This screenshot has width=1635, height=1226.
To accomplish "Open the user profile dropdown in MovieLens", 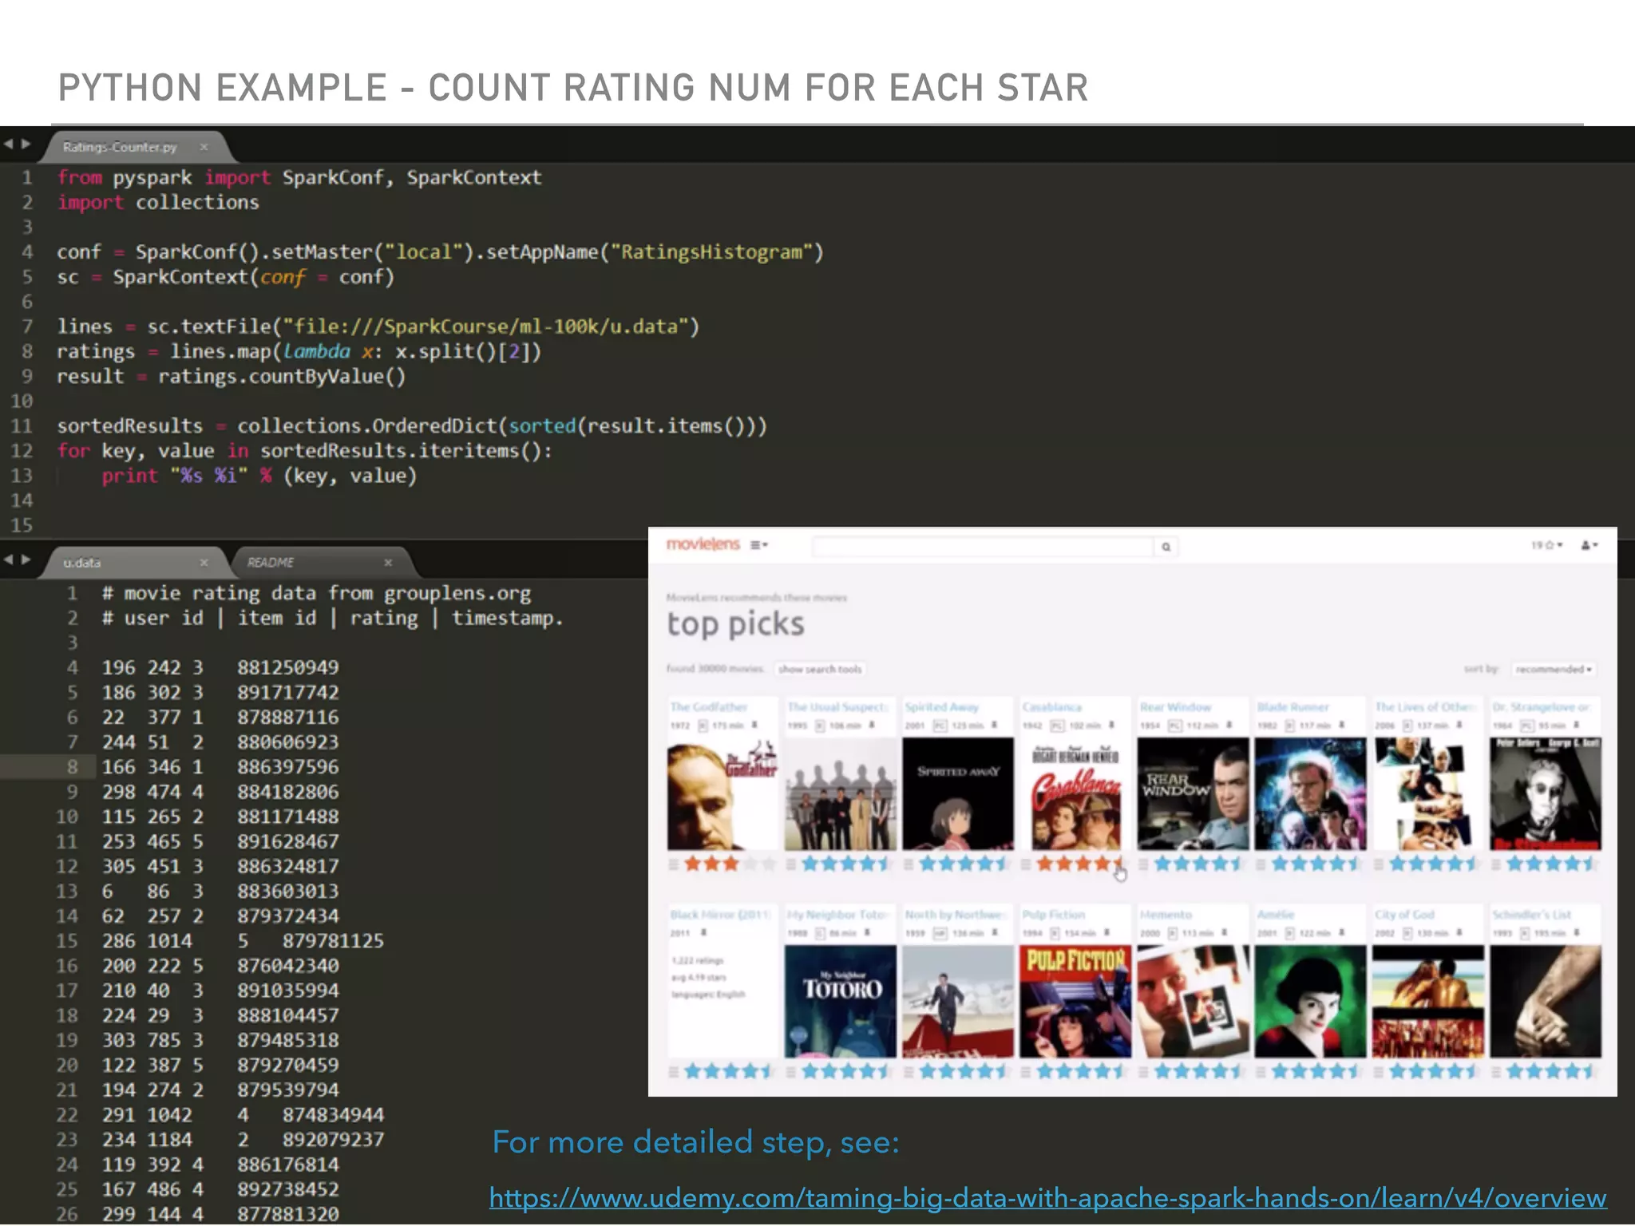I will (1589, 545).
